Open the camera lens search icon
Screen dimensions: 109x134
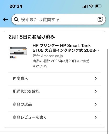click(x=100, y=19)
